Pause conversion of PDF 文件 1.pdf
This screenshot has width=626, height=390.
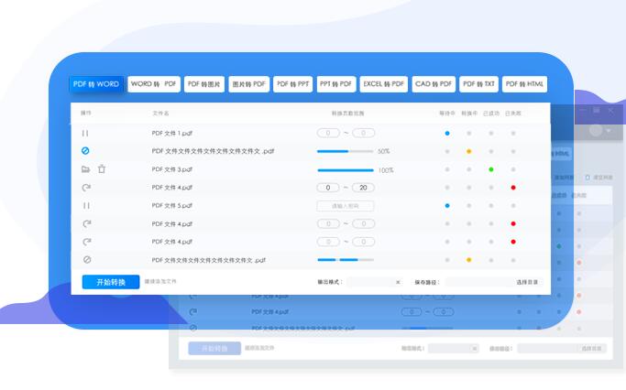(86, 133)
